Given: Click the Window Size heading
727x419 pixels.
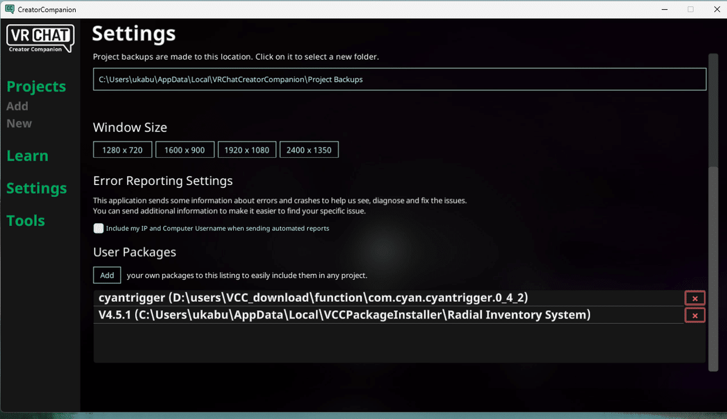Looking at the screenshot, I should (130, 128).
